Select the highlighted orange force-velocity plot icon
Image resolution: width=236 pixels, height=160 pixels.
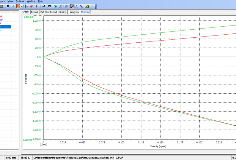18,6
